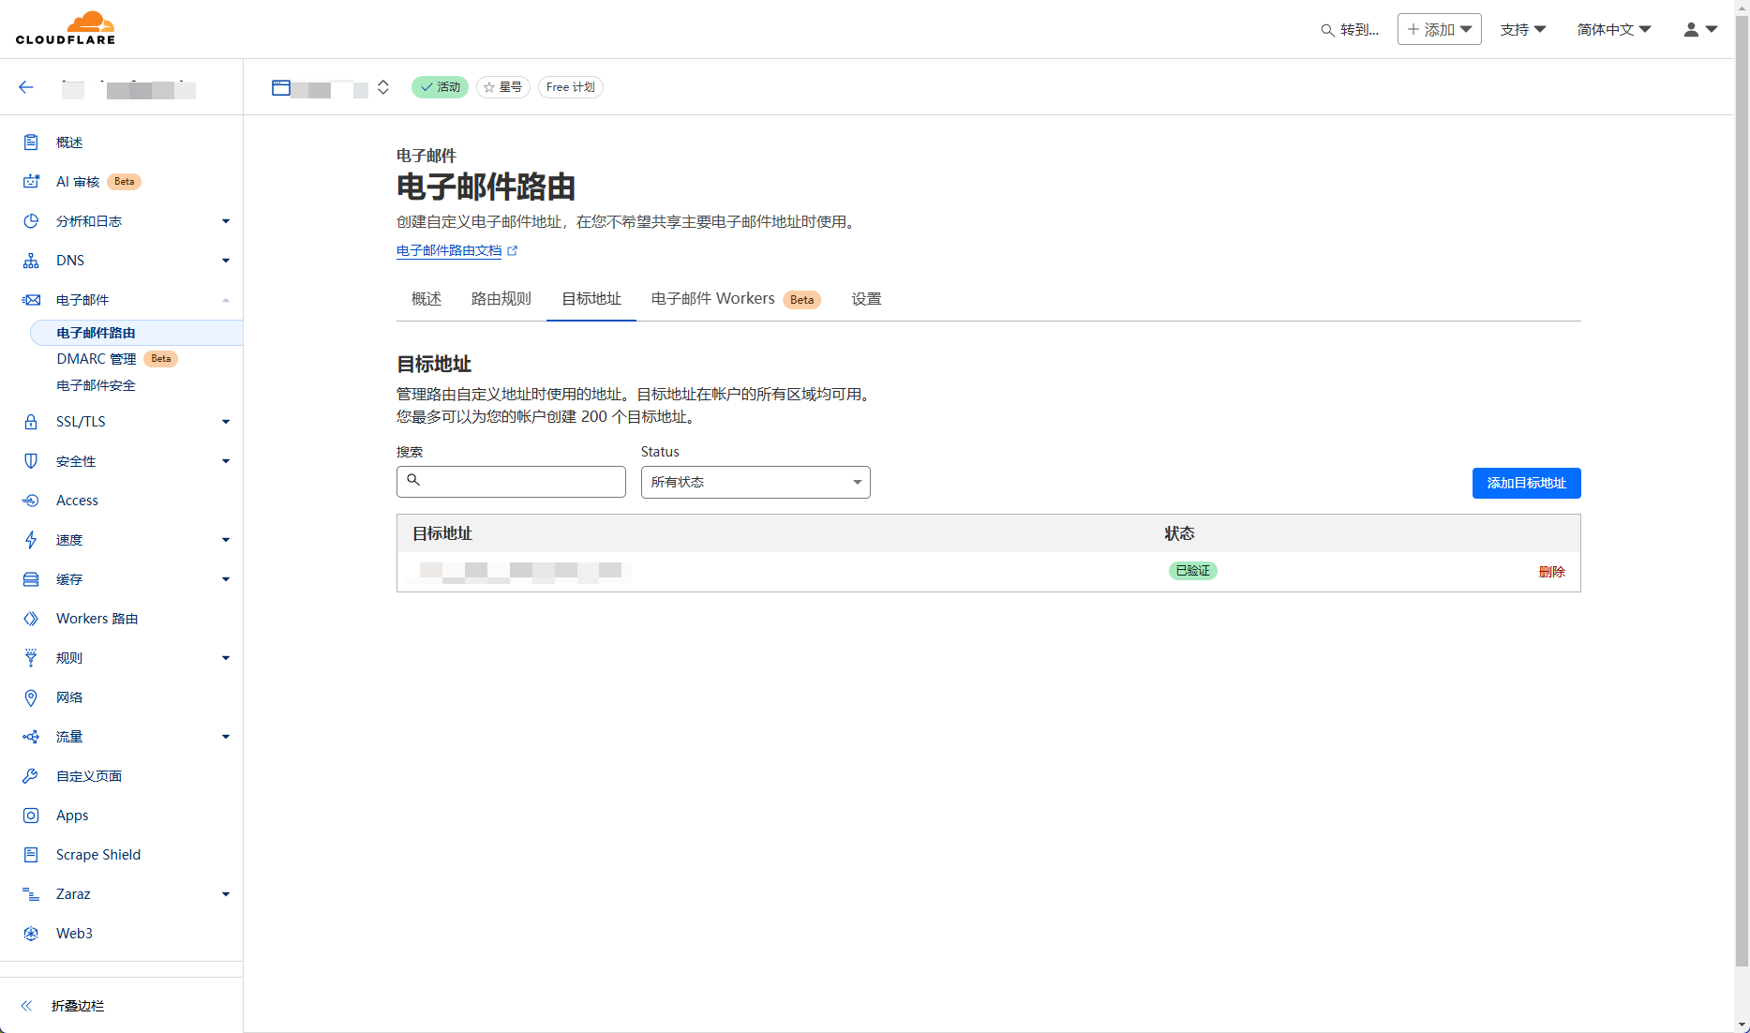Click the Workers 路由 sidebar item

coord(97,619)
